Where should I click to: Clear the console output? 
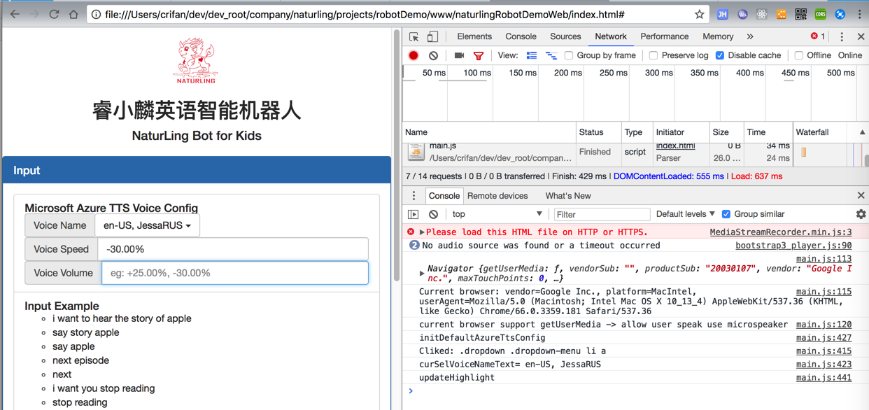(x=433, y=214)
